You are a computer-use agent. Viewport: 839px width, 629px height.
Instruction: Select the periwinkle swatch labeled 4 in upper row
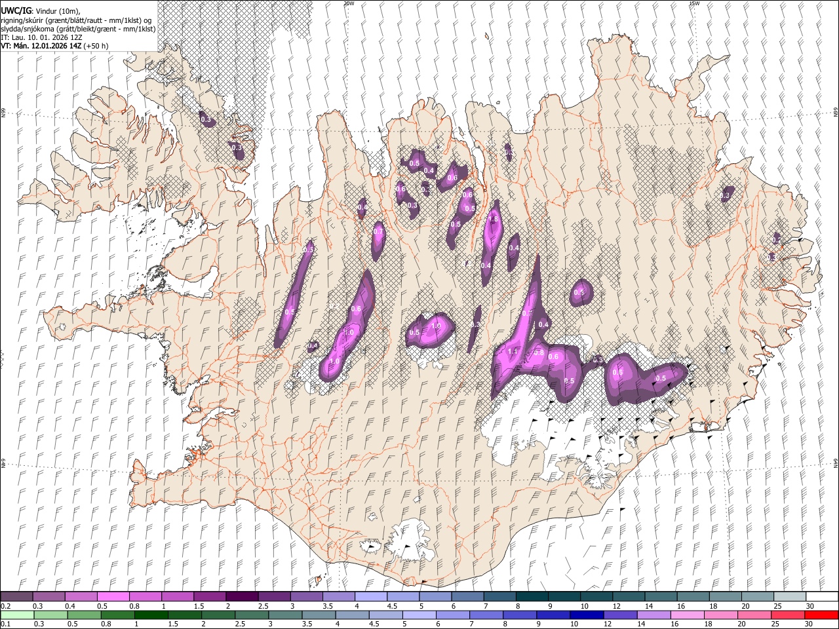[x=371, y=597]
